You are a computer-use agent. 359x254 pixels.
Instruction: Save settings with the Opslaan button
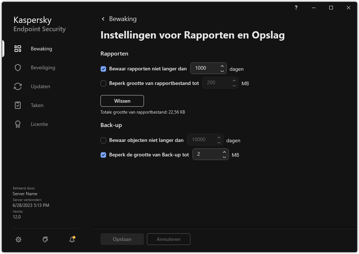tap(122, 239)
